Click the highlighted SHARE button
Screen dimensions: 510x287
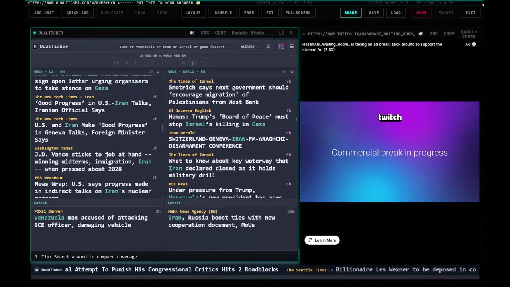(351, 13)
